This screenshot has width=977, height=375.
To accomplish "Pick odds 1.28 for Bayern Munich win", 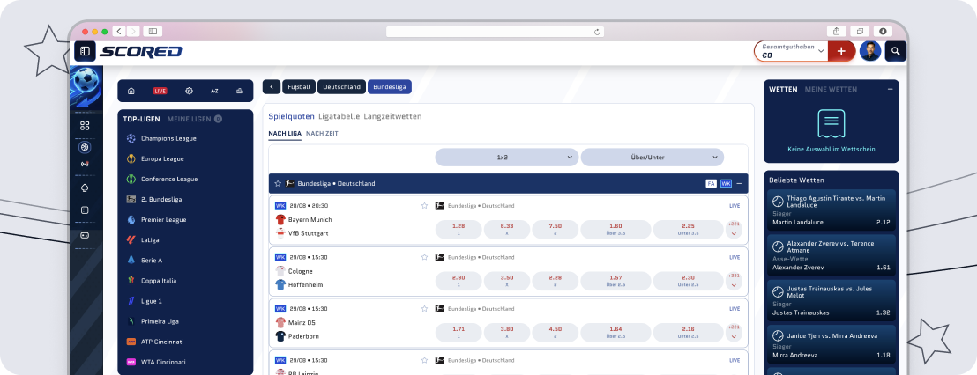I will [x=459, y=230].
